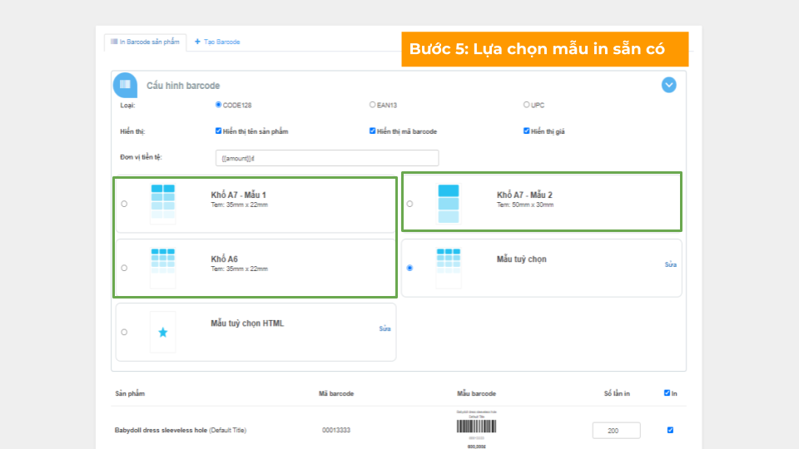Click the Khổ A6 template icon
The height and width of the screenshot is (449, 799).
163,268
